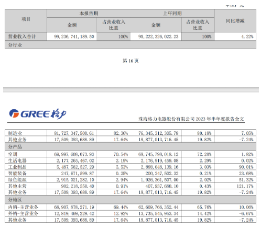Click the 同比增减 header cell

coord(235,21)
